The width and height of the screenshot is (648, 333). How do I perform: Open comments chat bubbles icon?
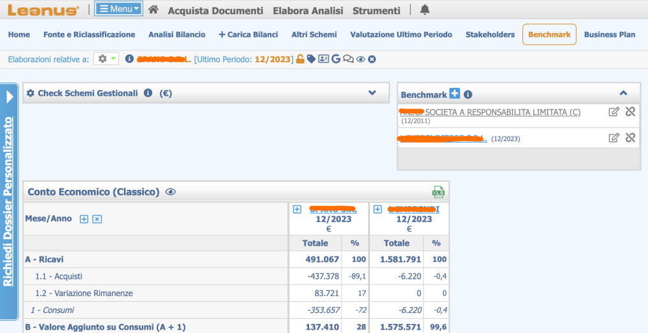349,60
